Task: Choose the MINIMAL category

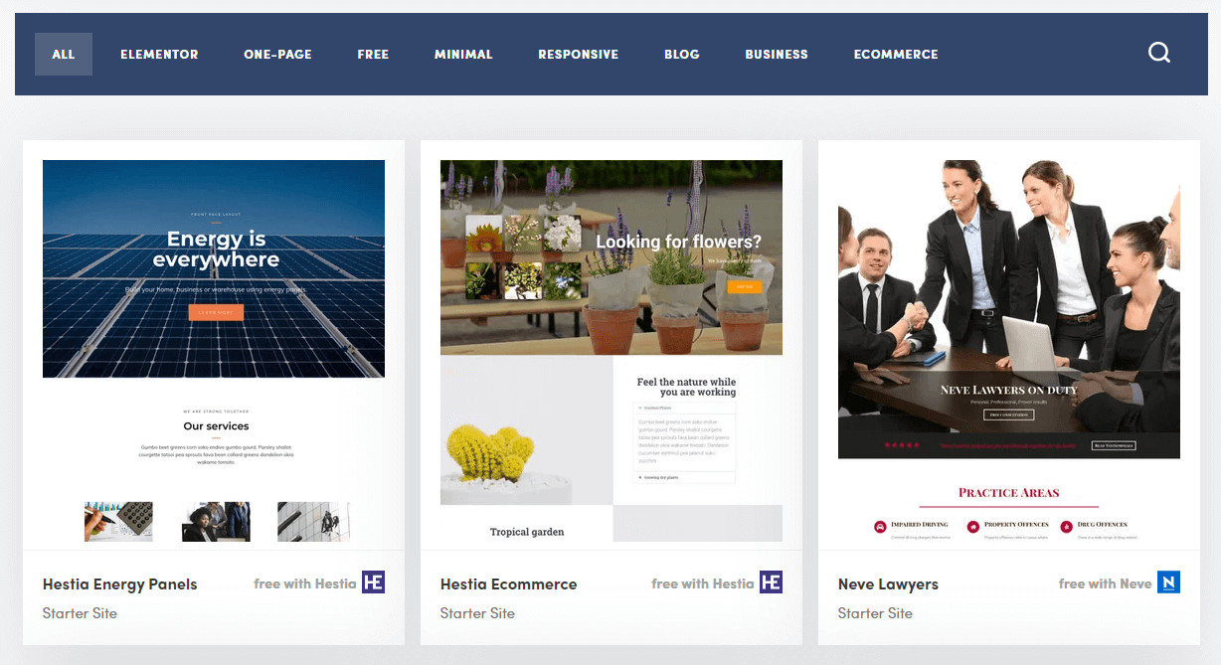Action: pyautogui.click(x=463, y=54)
